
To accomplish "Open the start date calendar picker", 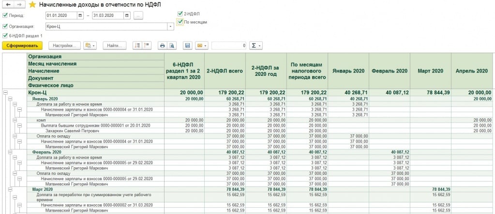I will tap(81, 15).
